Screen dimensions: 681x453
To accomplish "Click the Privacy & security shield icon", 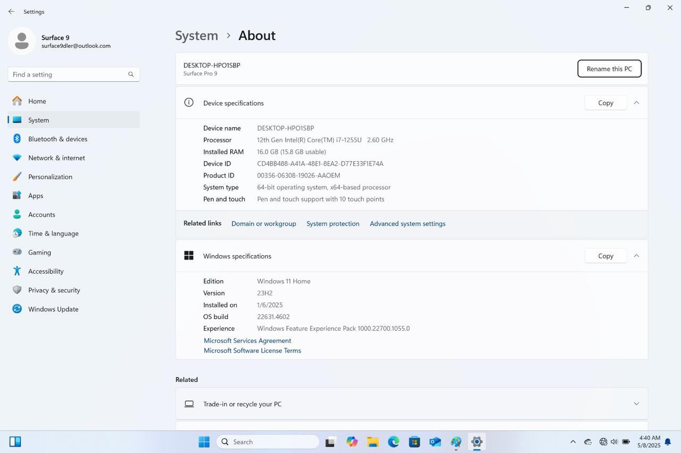I will [17, 290].
